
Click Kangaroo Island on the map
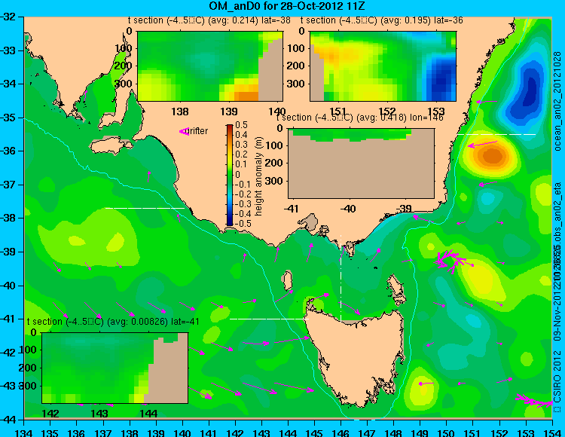111,147
